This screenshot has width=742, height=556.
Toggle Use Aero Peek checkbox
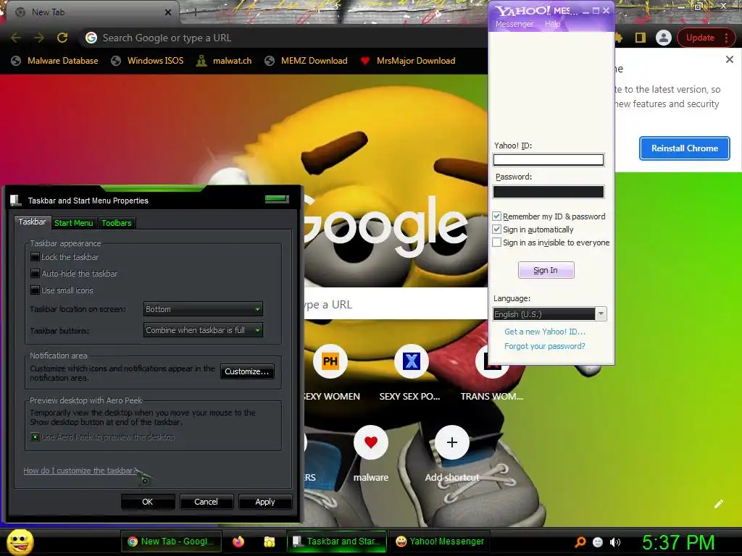point(35,437)
